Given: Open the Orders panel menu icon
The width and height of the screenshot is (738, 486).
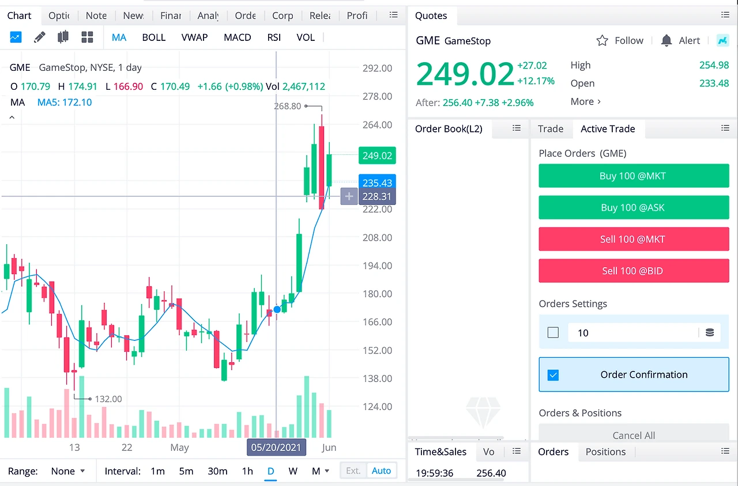Looking at the screenshot, I should pyautogui.click(x=725, y=451).
